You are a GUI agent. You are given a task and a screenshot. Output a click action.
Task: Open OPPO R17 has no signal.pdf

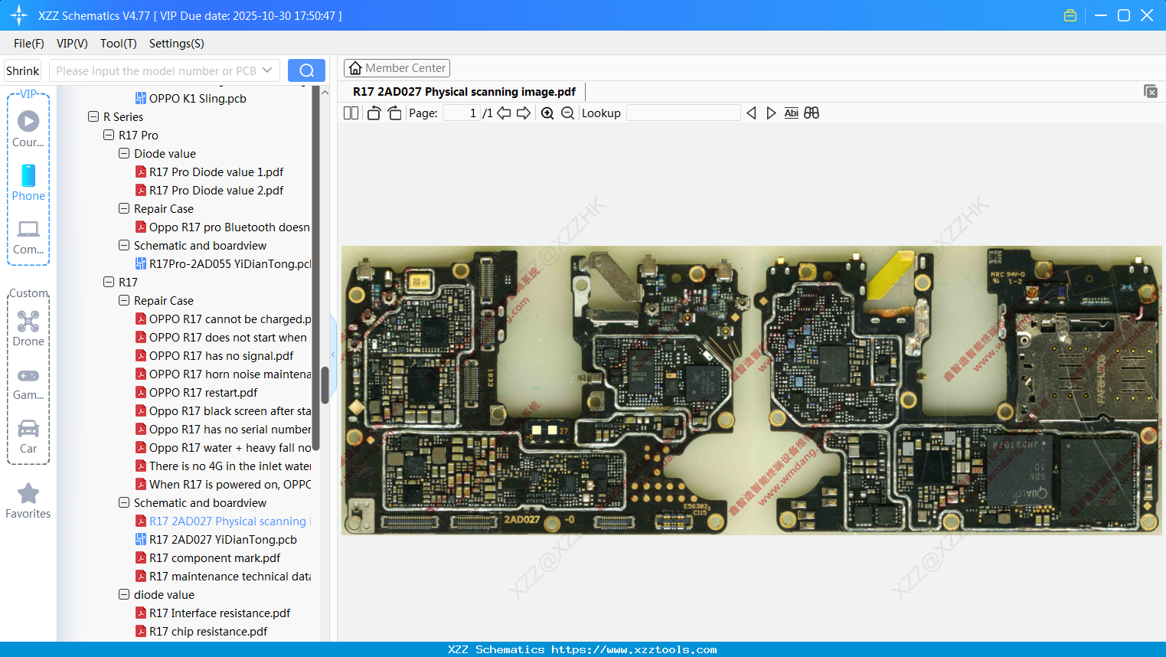click(221, 355)
